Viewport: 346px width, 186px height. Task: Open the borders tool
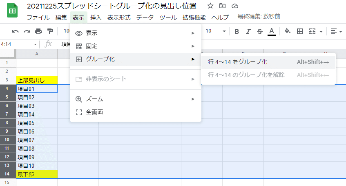[x=300, y=31]
